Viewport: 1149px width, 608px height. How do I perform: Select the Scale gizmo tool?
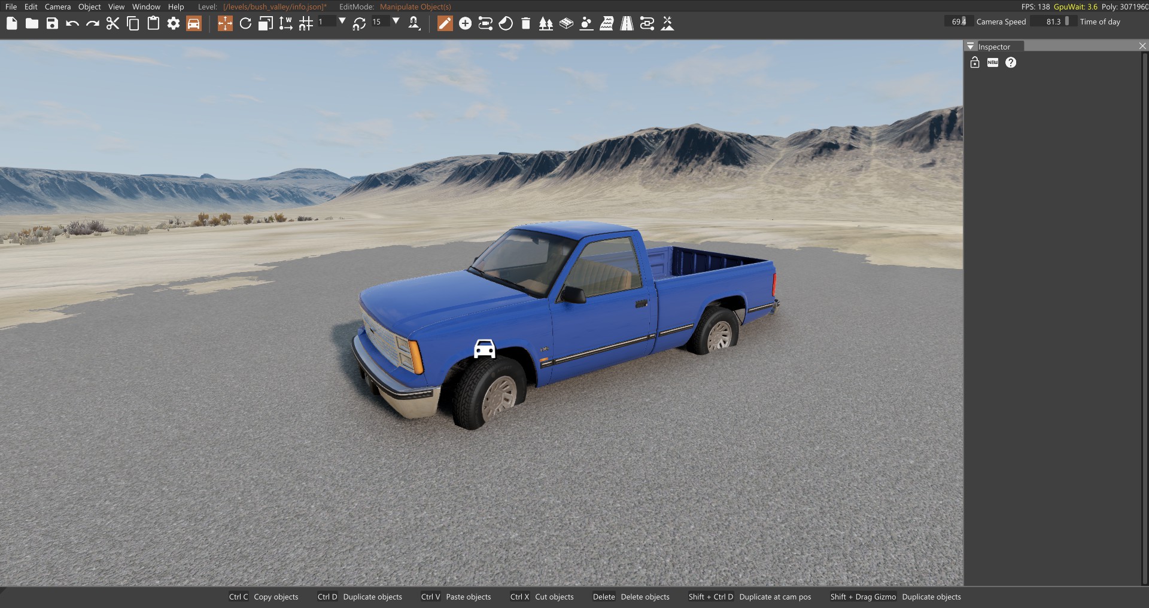tap(266, 23)
